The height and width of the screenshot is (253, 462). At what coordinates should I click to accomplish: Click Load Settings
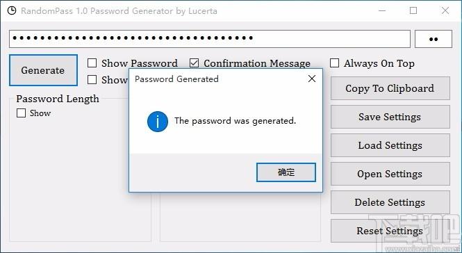390,145
